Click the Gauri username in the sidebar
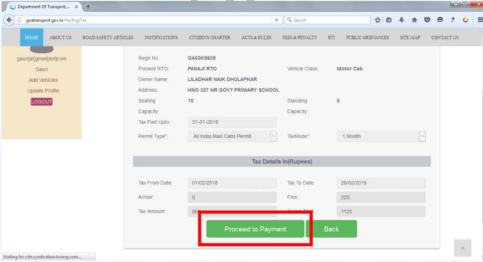This screenshot has height=262, width=483. (x=42, y=69)
